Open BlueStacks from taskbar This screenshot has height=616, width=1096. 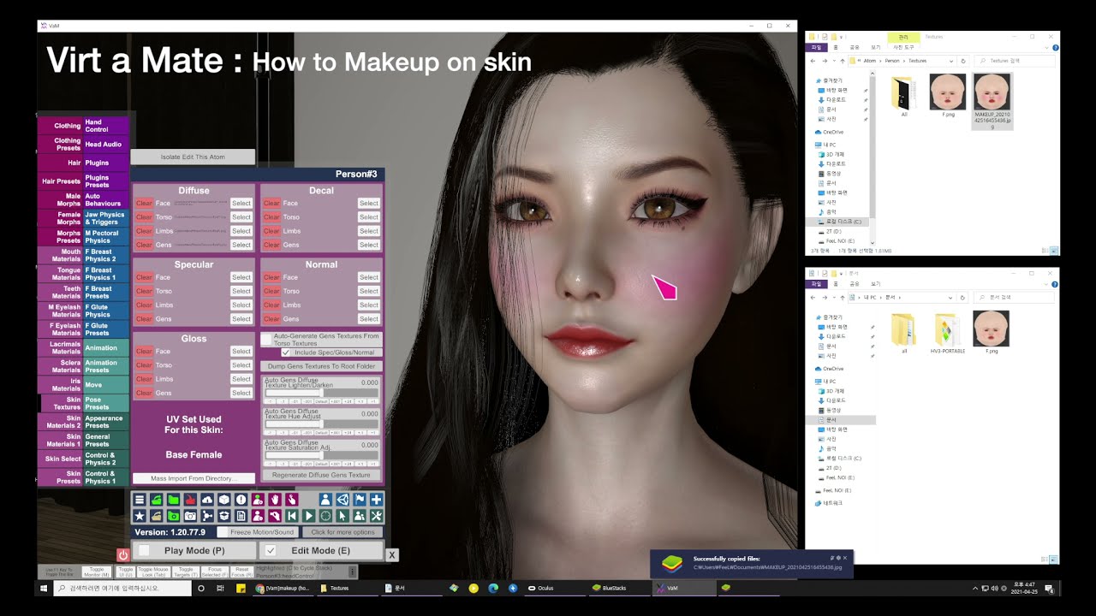point(609,589)
